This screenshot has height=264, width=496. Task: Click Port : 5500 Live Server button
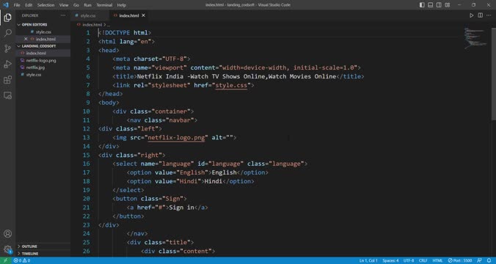[x=460, y=260]
